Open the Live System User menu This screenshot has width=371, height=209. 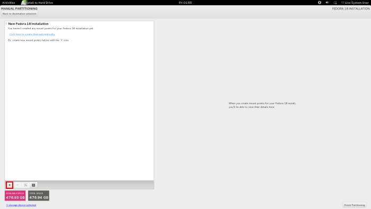[355, 3]
